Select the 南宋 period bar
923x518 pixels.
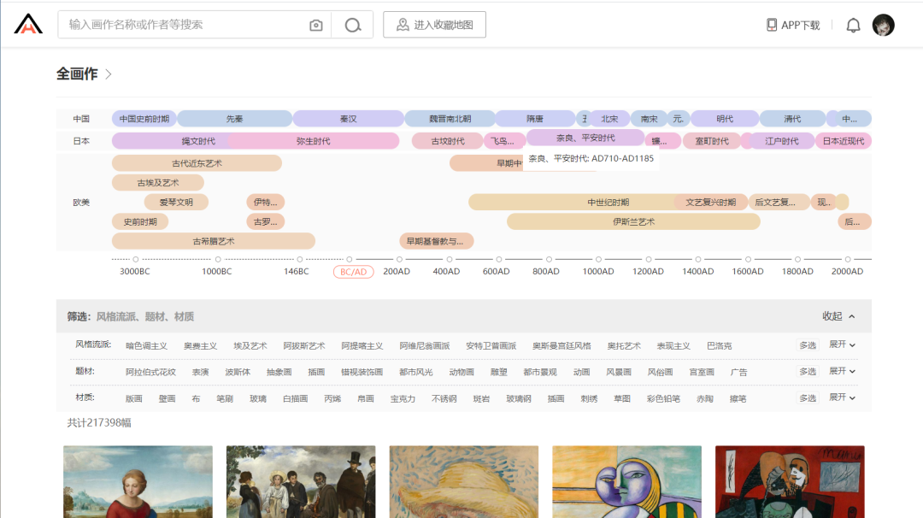pos(650,119)
